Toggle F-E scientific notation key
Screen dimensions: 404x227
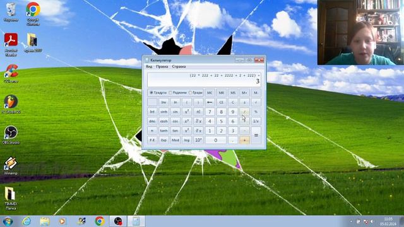[152, 140]
